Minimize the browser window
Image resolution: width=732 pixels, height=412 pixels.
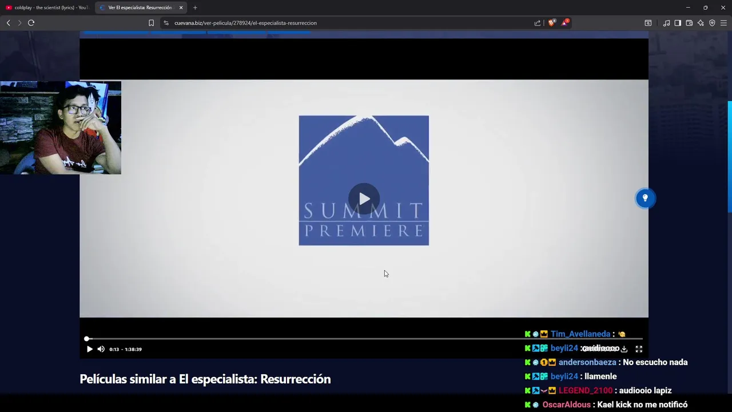pyautogui.click(x=688, y=7)
